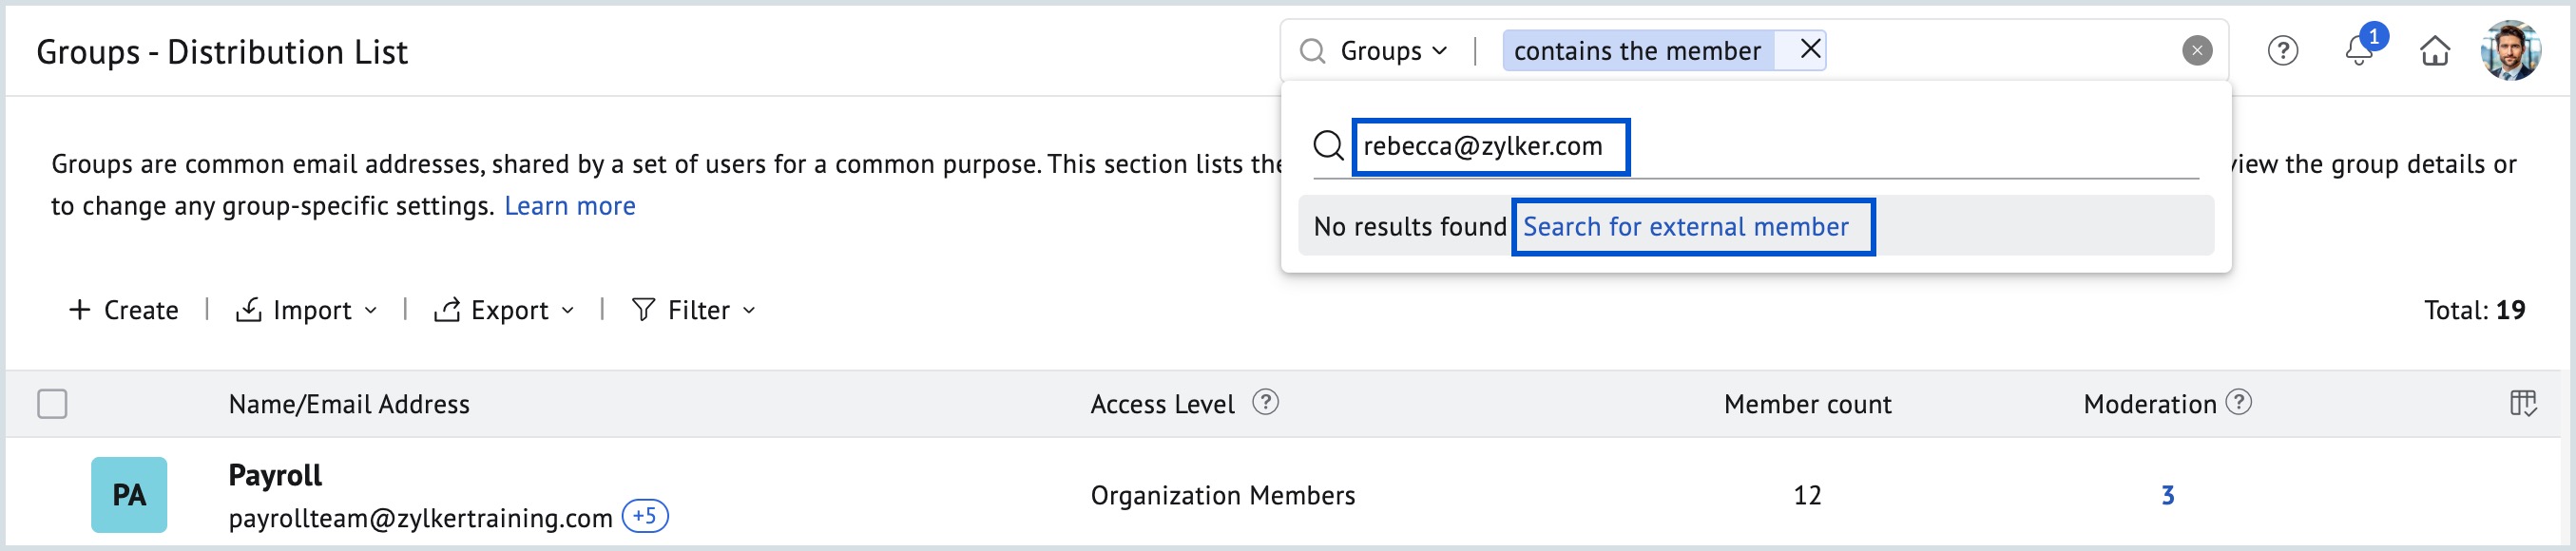Click the Access Level help icon

tap(1266, 404)
